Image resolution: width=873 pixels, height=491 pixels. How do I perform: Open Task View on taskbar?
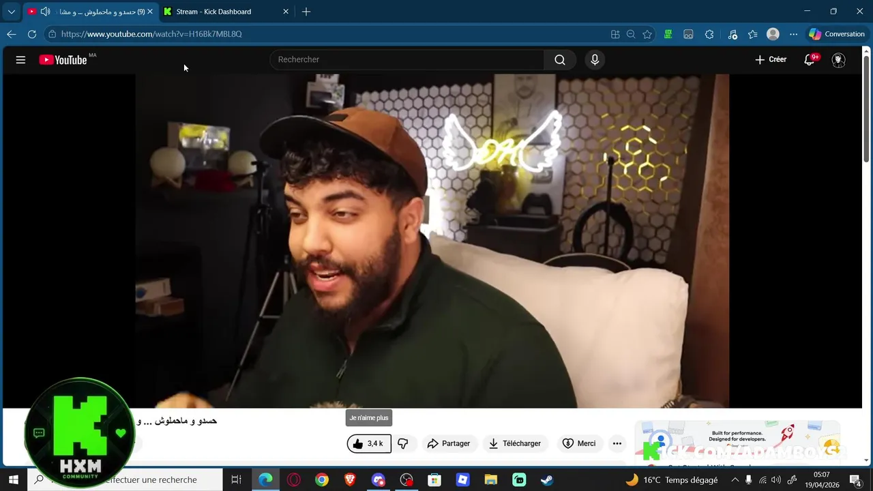[236, 480]
